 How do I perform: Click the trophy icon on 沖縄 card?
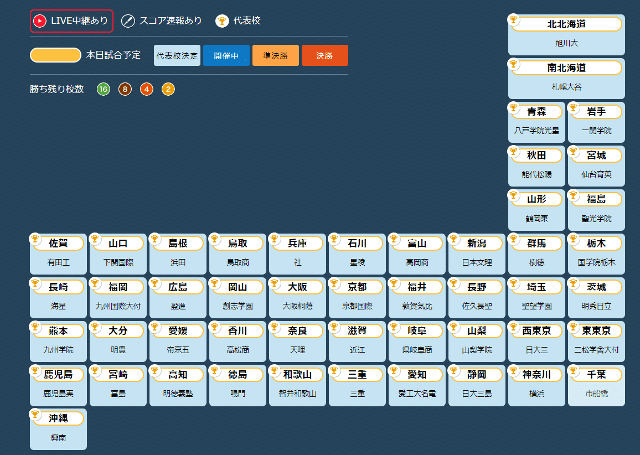pos(35,414)
